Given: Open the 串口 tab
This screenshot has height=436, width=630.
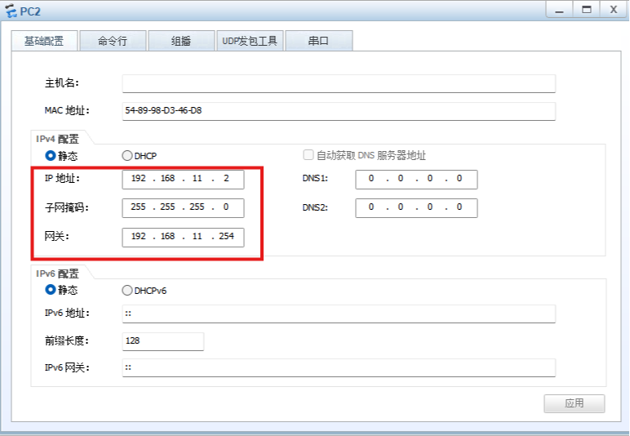Looking at the screenshot, I should (318, 41).
